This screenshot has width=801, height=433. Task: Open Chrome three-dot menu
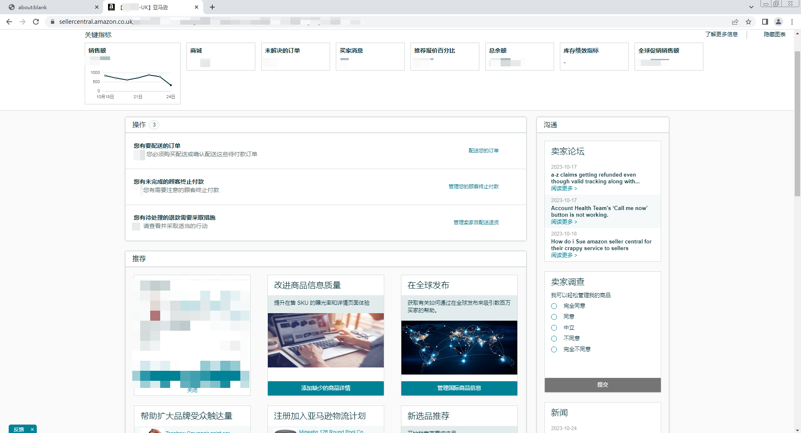[792, 22]
